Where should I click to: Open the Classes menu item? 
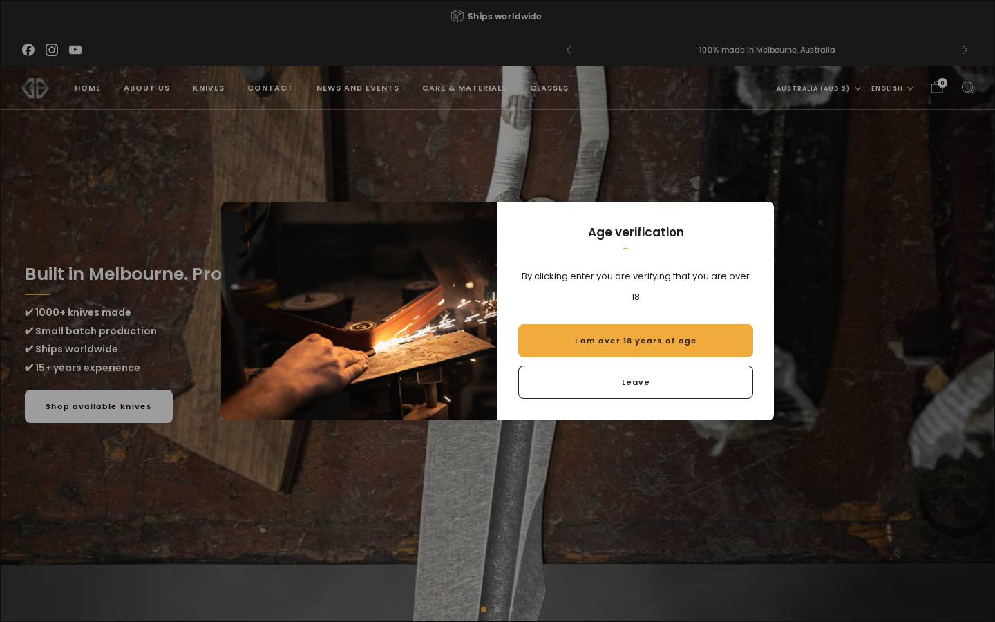549,88
